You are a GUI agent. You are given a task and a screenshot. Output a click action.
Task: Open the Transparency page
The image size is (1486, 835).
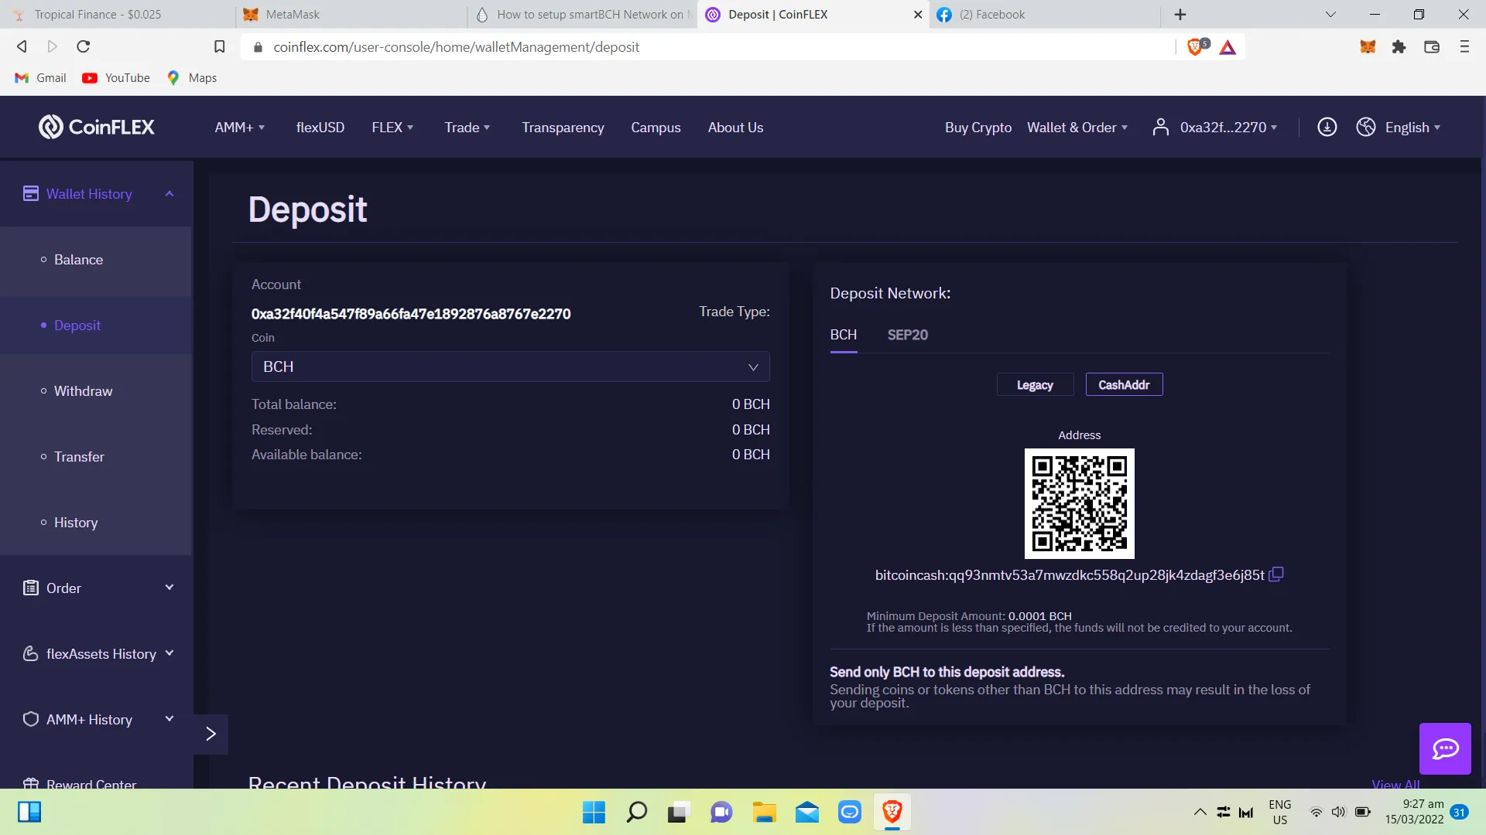(563, 128)
